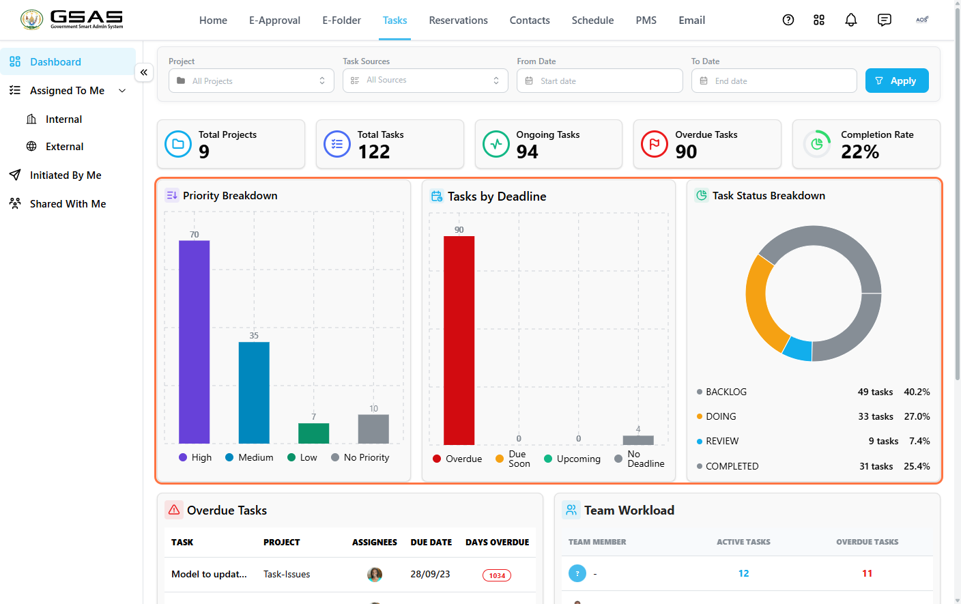Toggle the Overdue deadline legend item
This screenshot has width=961, height=604.
[457, 459]
